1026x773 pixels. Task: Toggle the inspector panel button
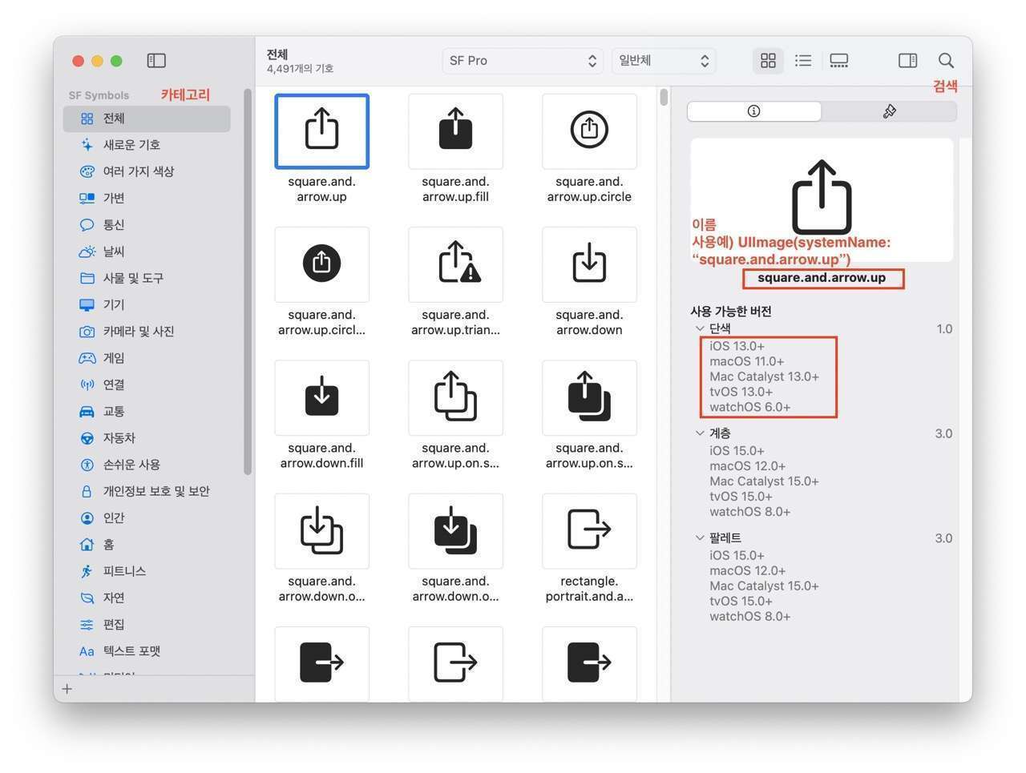[x=907, y=61]
